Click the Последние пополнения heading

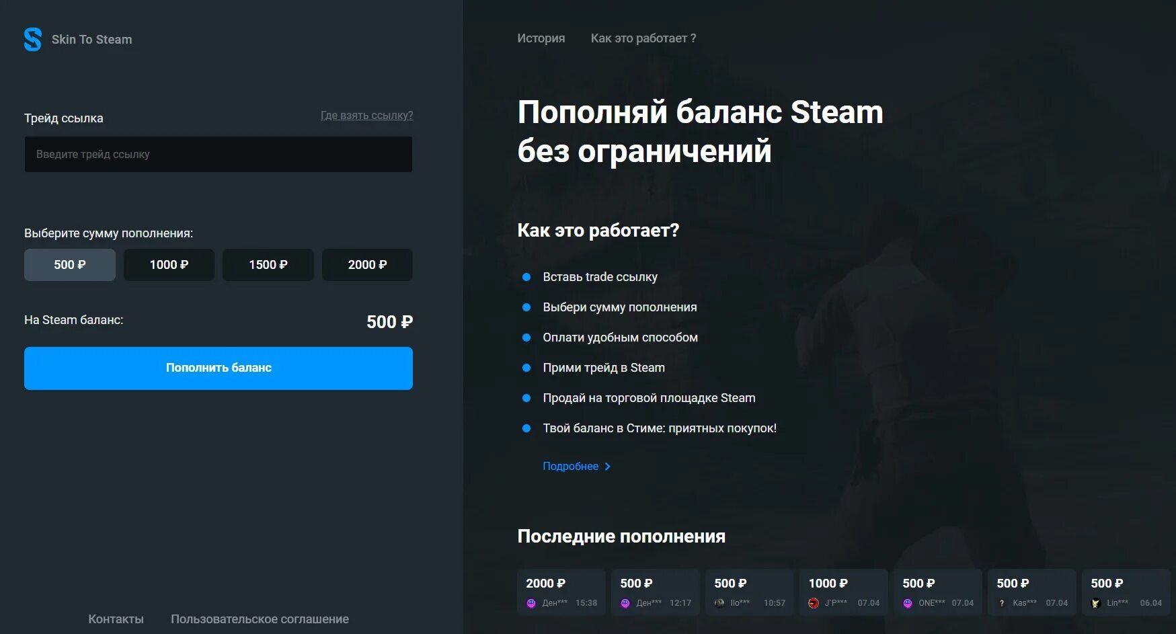pyautogui.click(x=621, y=537)
